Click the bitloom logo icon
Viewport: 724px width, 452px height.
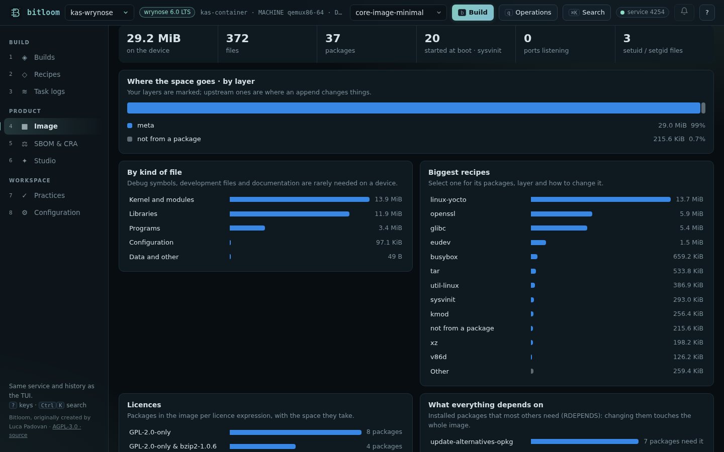tap(16, 13)
